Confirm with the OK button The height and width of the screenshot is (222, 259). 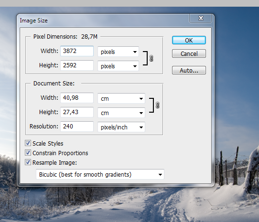point(189,40)
